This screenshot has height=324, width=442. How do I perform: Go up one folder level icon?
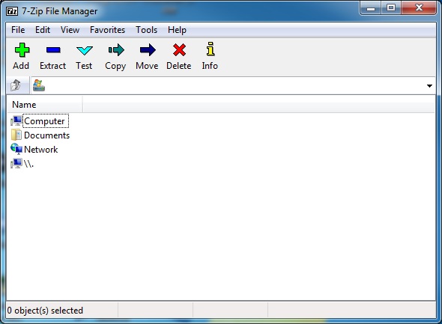pyautogui.click(x=16, y=85)
